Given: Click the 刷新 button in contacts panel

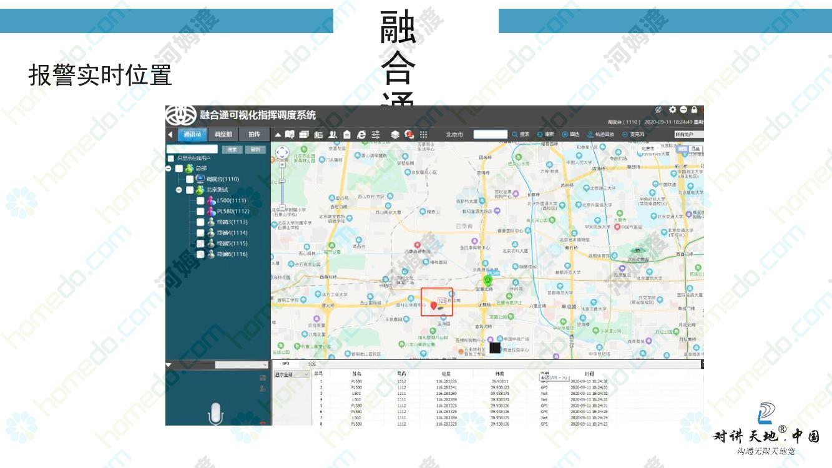Looking at the screenshot, I should click(x=255, y=150).
